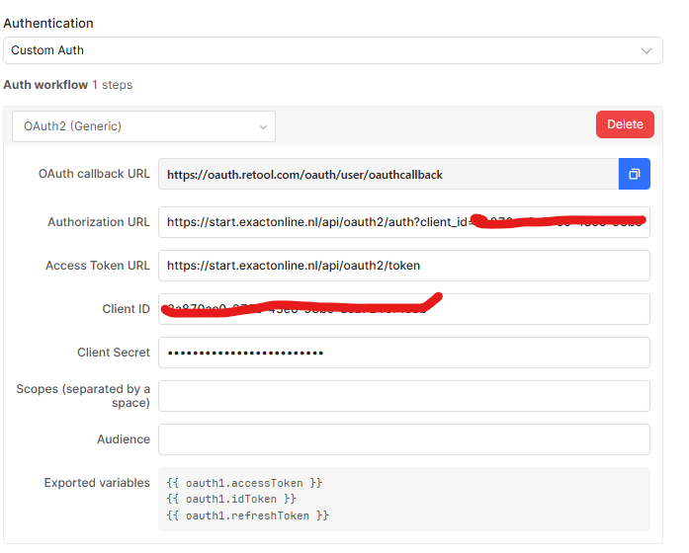Click into the Audience input field
Image resolution: width=689 pixels, height=553 pixels.
coord(404,439)
